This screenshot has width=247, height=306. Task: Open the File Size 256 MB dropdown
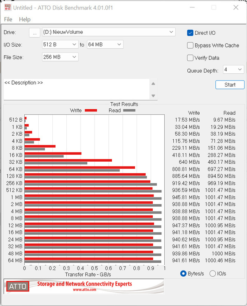point(60,57)
